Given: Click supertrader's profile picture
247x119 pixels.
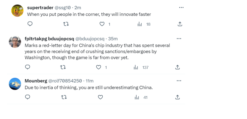Looking at the screenshot, I should (17, 11).
